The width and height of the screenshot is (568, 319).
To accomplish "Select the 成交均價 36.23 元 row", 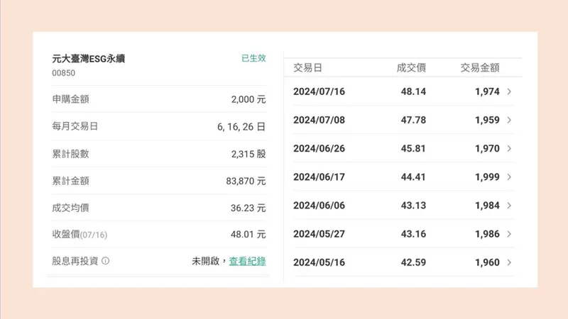I will point(159,208).
